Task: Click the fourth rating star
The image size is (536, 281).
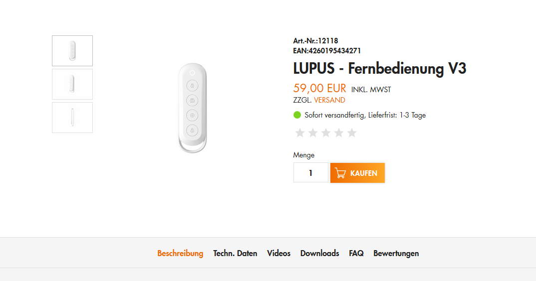Action: tap(339, 133)
